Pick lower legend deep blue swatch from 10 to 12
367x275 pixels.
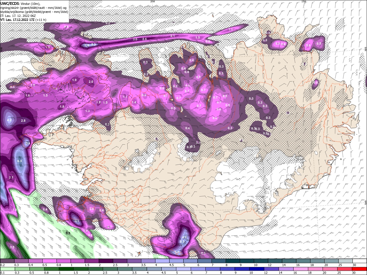tap(257, 269)
